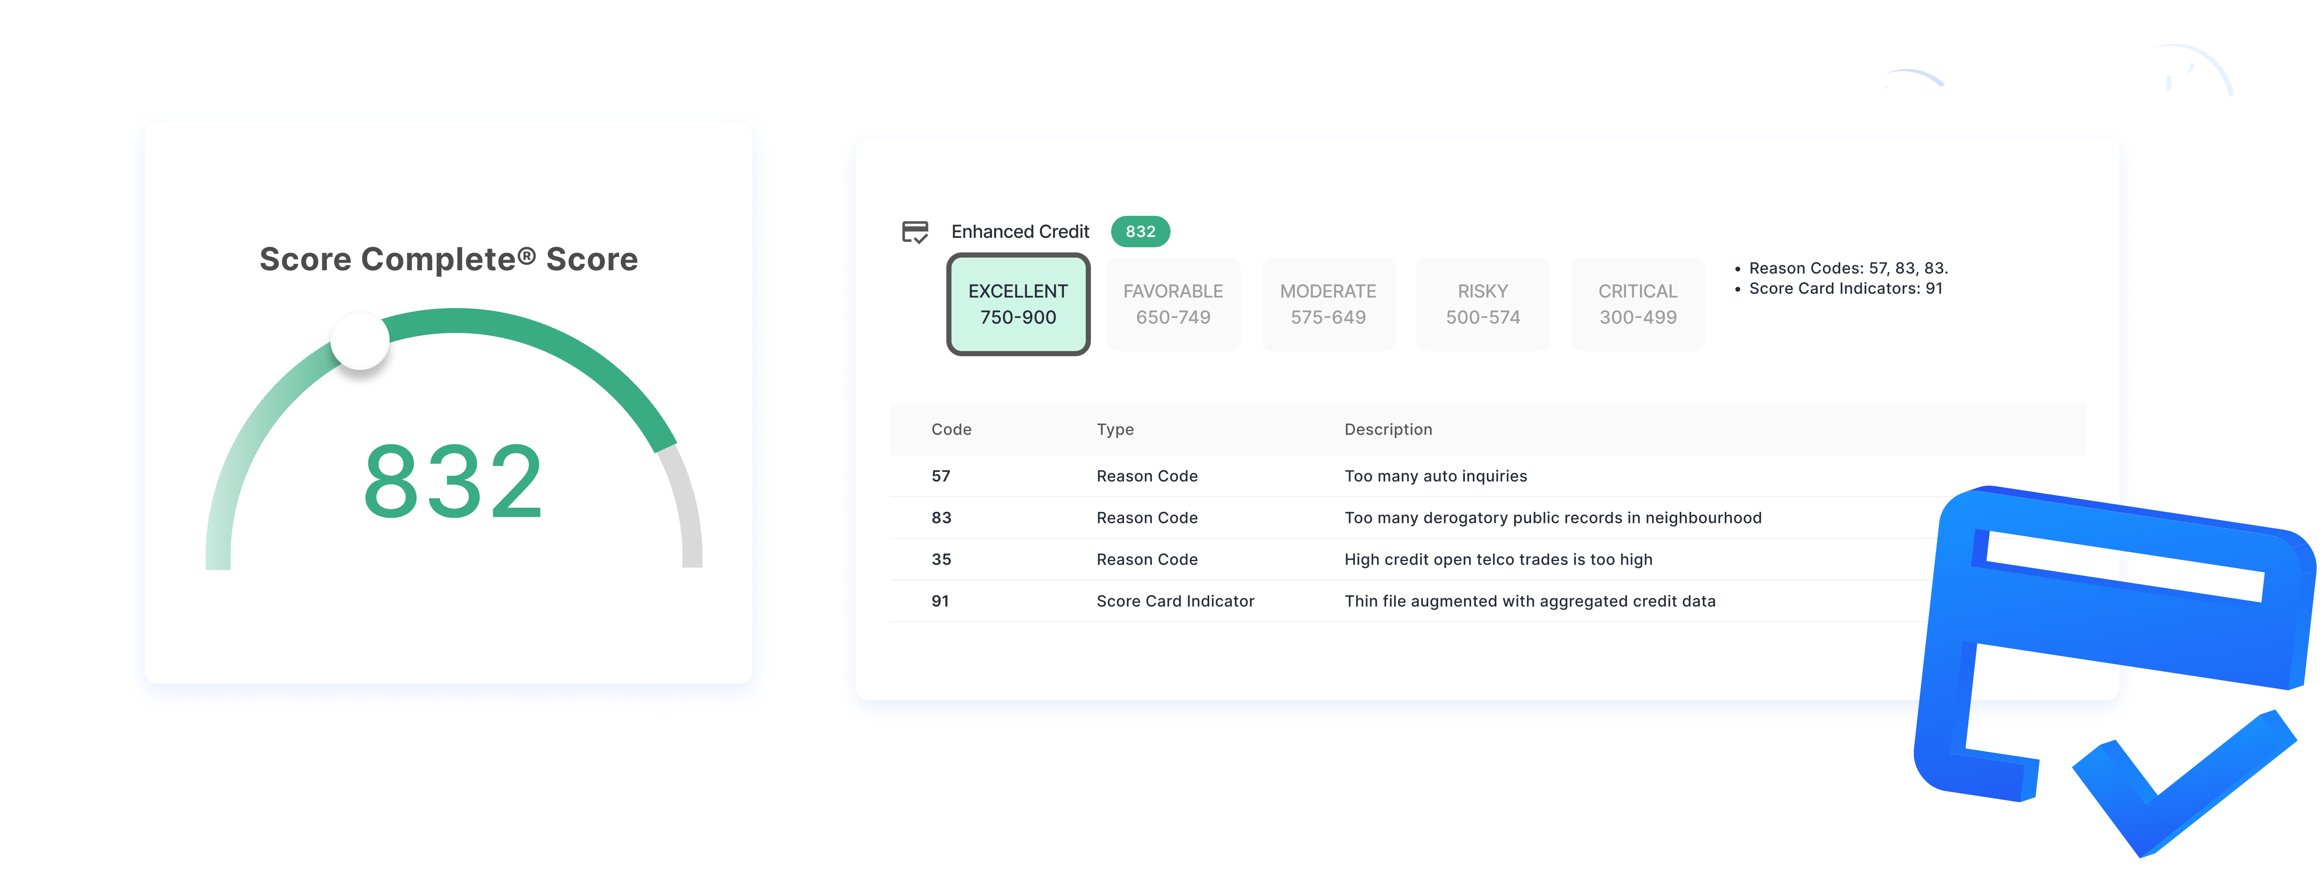The image size is (2322, 873).
Task: Select the FAVORABLE 650-749 rating tile
Action: coord(1173,304)
